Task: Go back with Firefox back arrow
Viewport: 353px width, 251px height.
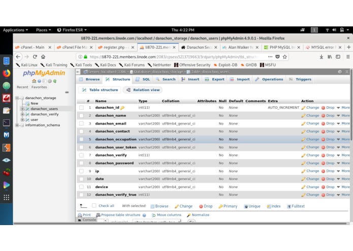Action: pos(18,57)
